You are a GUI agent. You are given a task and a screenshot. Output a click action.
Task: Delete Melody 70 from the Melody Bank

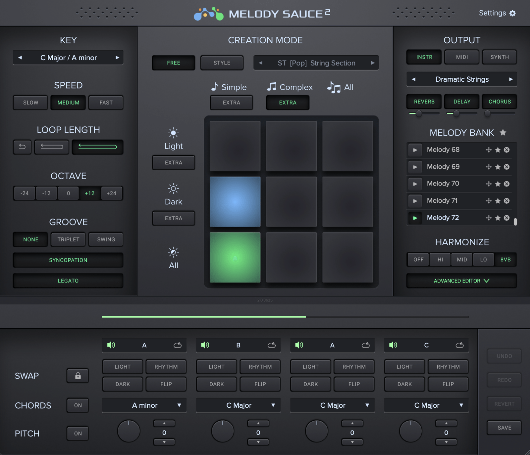click(506, 184)
